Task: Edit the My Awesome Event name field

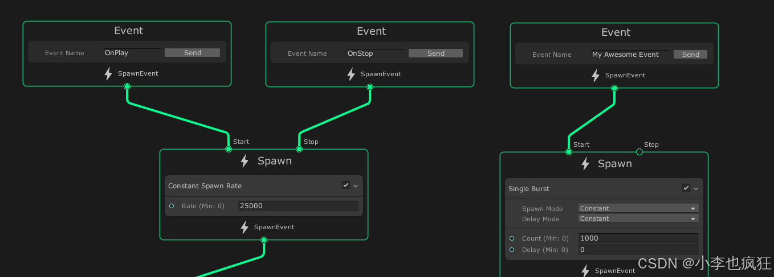Action: (631, 55)
